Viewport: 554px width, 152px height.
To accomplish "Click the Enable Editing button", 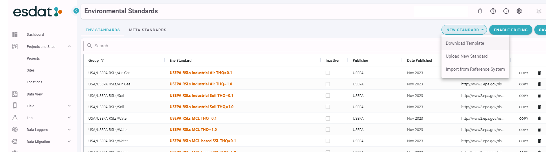I will click(x=511, y=30).
